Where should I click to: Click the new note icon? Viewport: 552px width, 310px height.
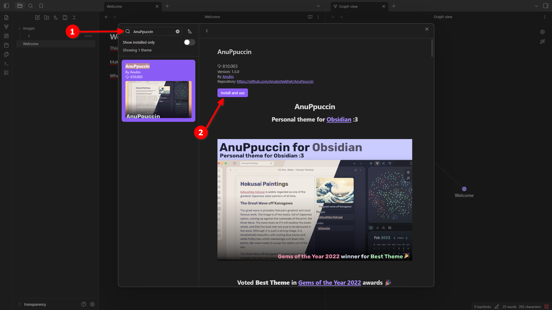click(x=37, y=18)
